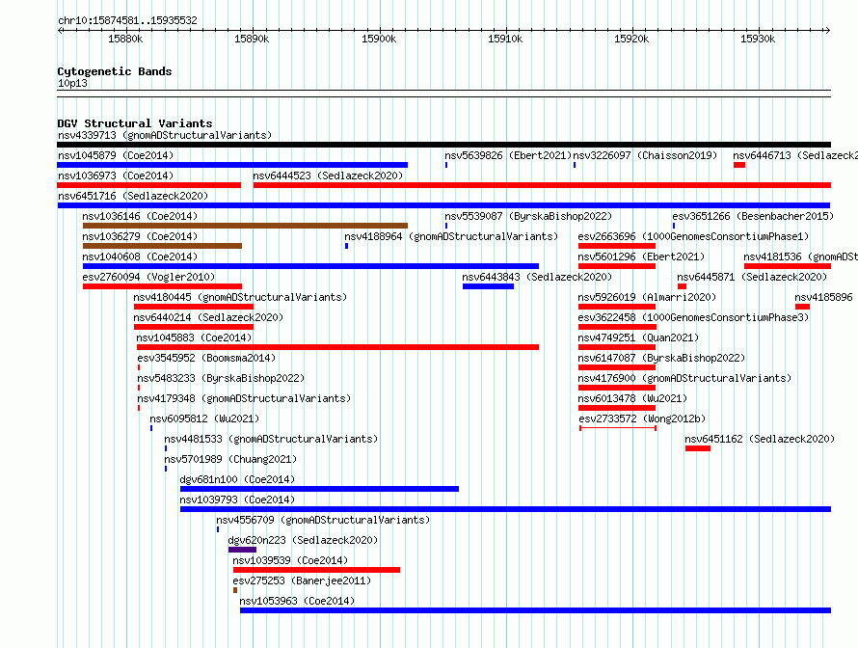Viewport: 858px width, 648px height.
Task: Select esv2733572 (Wong2012b) label
Action: 642,418
